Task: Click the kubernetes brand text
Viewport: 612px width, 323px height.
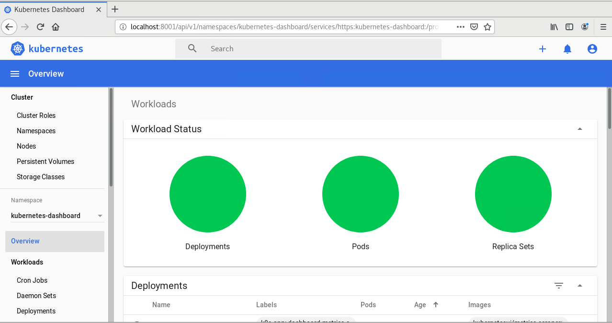Action: 56,48
